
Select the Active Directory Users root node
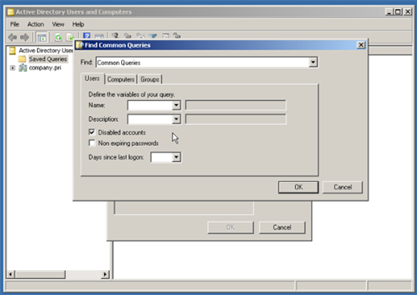[46, 51]
